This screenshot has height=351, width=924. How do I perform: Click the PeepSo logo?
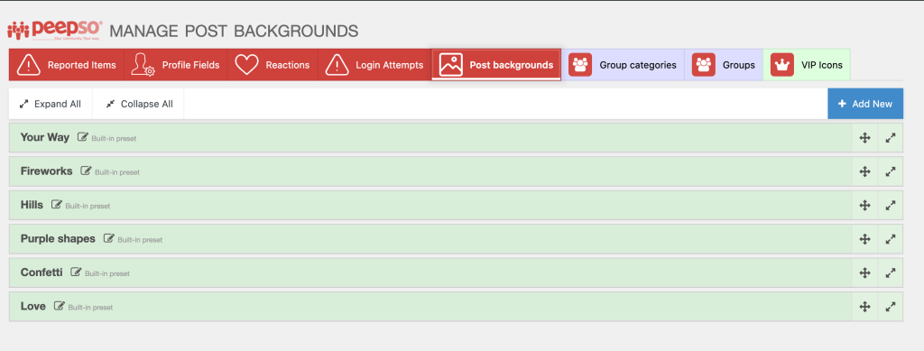pyautogui.click(x=55, y=31)
